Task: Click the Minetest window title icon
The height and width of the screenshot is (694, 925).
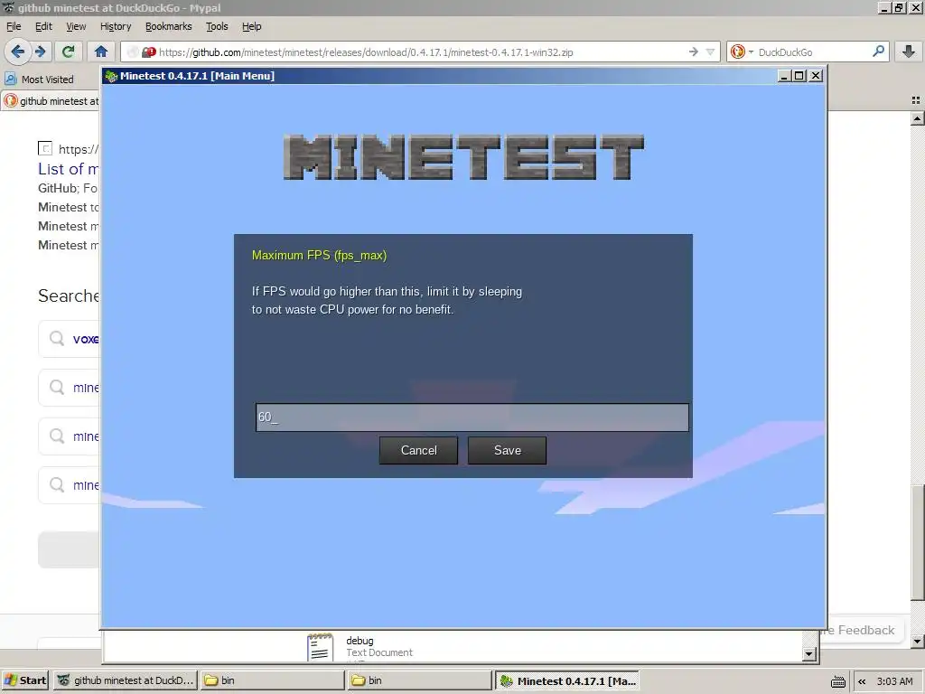Action: tap(111, 76)
